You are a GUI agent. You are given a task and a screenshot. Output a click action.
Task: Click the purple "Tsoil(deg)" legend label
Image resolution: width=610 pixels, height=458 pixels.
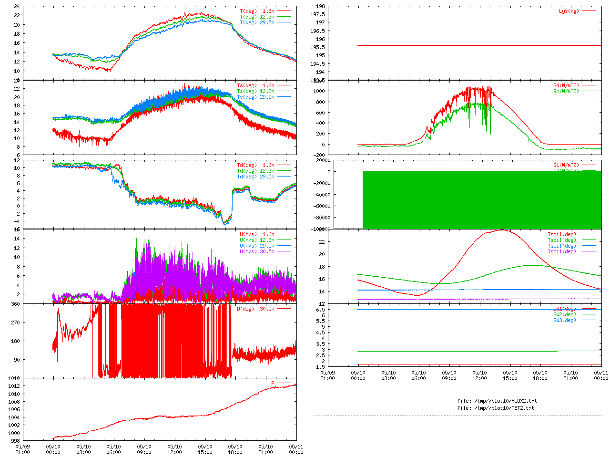pyautogui.click(x=562, y=252)
